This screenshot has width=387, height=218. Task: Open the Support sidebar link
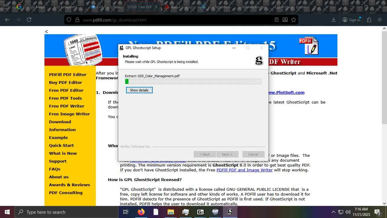58,161
